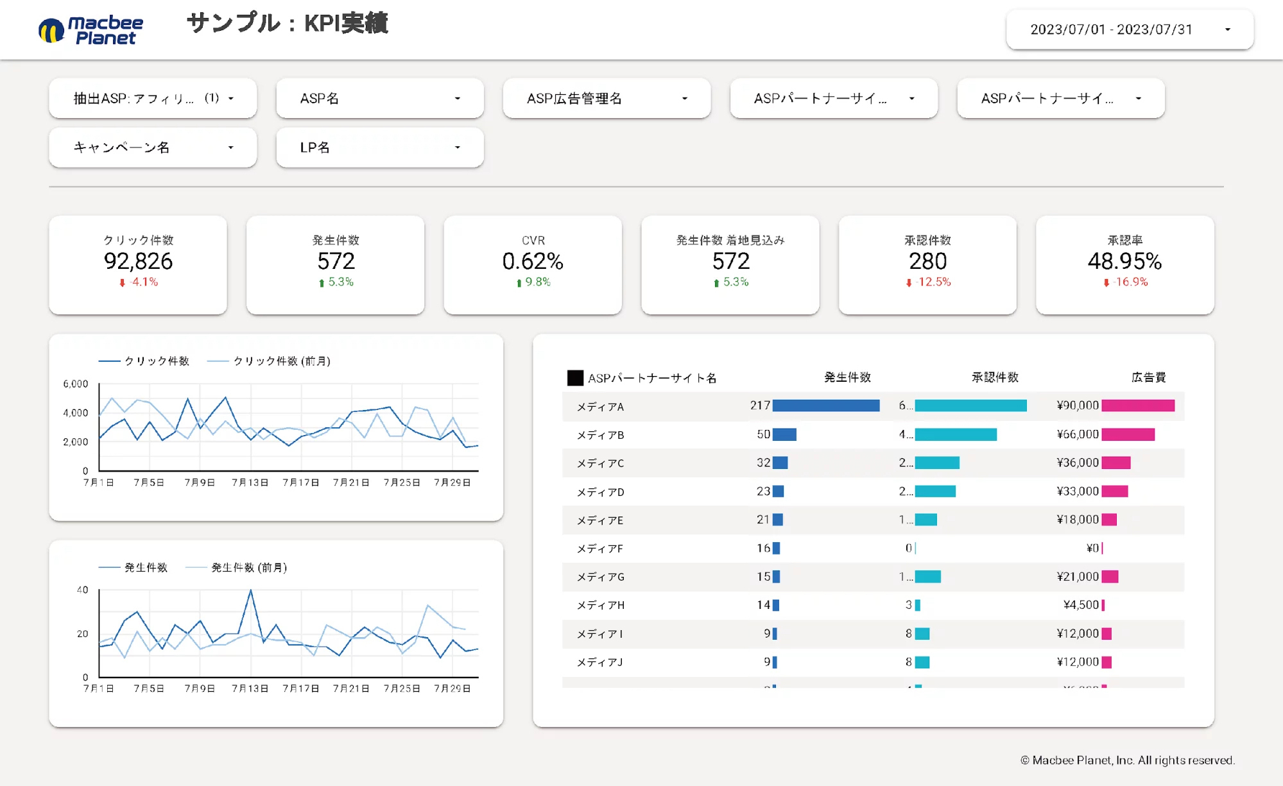Sort table by 承認件数 column header
This screenshot has height=786, width=1283.
[995, 377]
